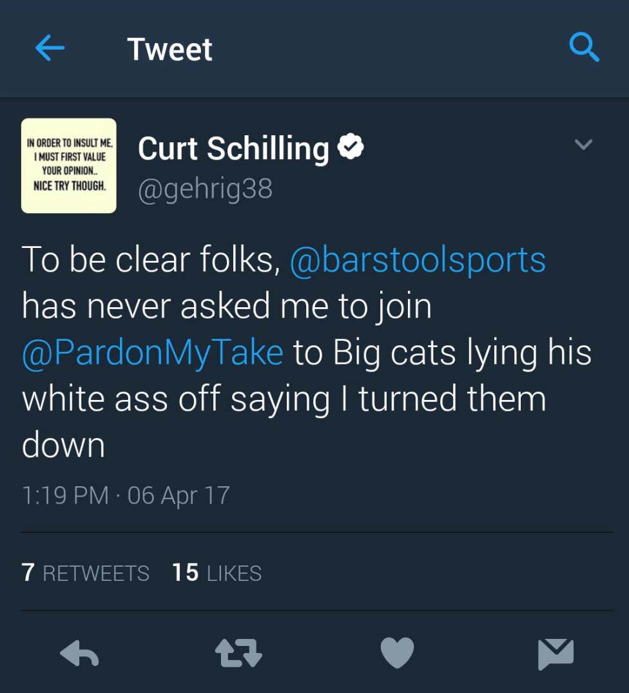Reply to the tweet with the arrow icon
The width and height of the screenshot is (629, 693).
coord(79,653)
